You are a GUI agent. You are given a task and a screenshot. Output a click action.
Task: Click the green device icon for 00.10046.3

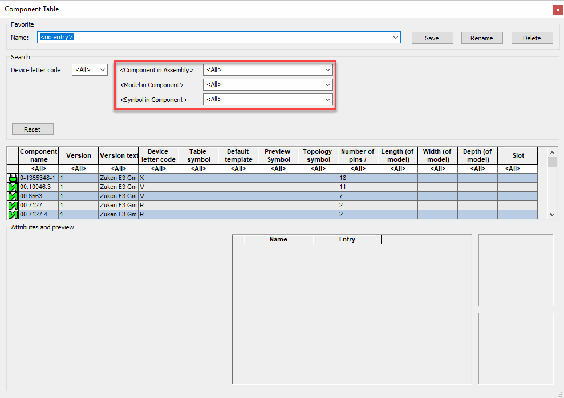pyautogui.click(x=13, y=187)
